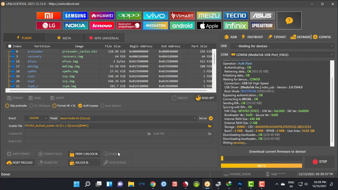Enable Format All + DL option
This screenshot has height=190, width=338.
[64, 106]
